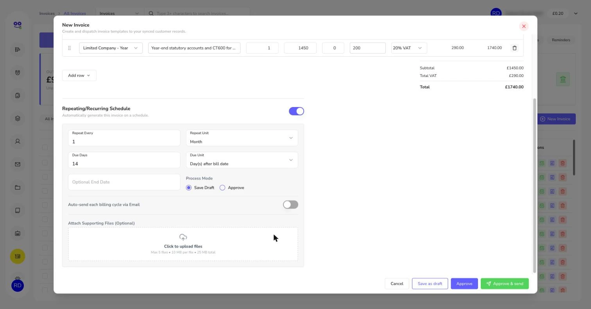Screen dimensions: 591x309
Task: Click the Due Days field
Action: point(124,160)
